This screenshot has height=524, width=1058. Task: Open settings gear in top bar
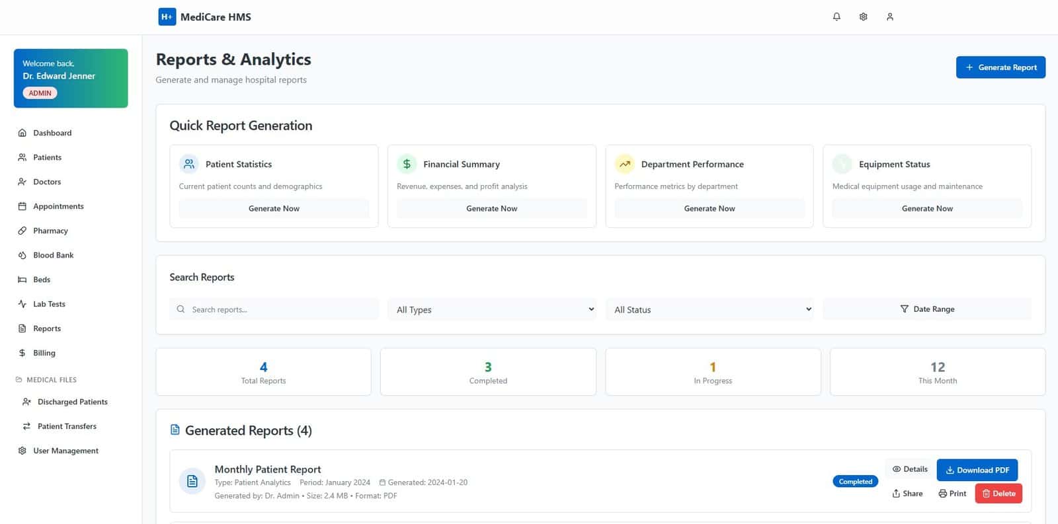[863, 17]
